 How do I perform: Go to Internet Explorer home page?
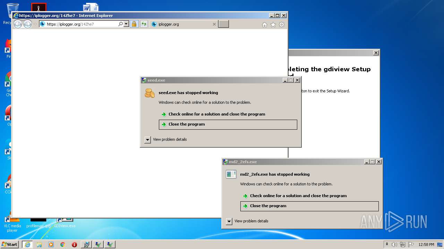(265, 25)
